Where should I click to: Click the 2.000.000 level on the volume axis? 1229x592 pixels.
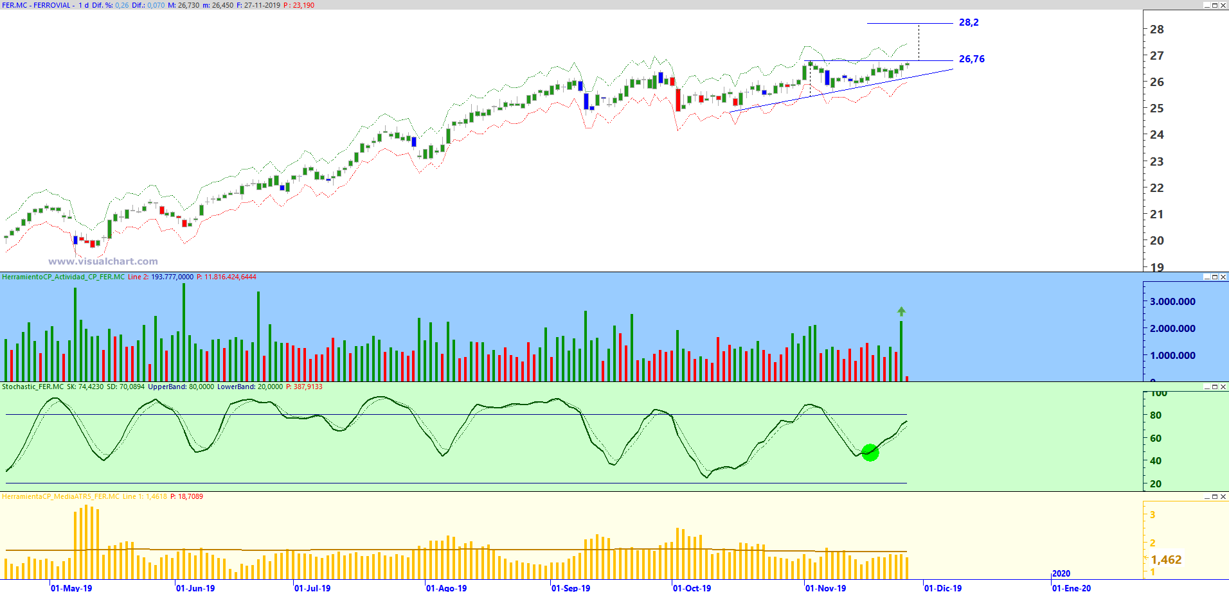point(1173,329)
